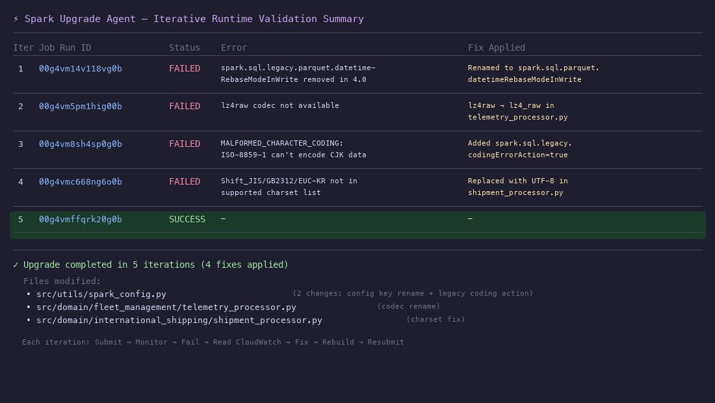Click the dash in iteration 5 Error column
The height and width of the screenshot is (403, 715).
(x=223, y=219)
